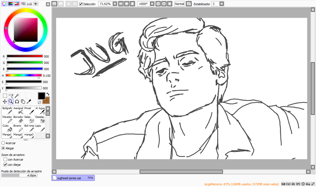Click the brown background color swatch
316x188 pixels.
46,100
